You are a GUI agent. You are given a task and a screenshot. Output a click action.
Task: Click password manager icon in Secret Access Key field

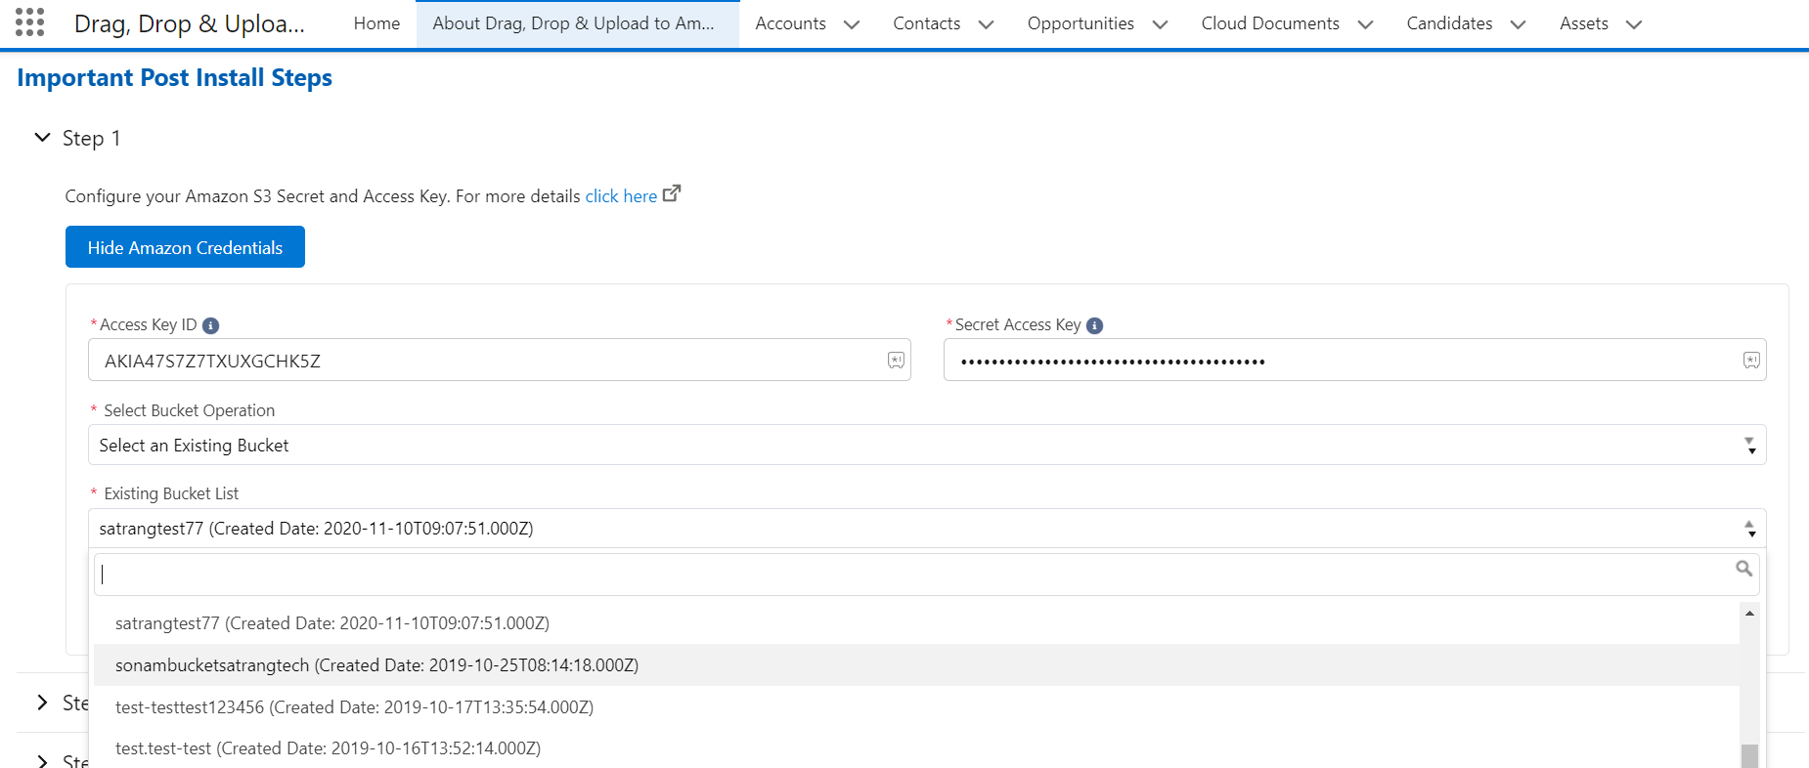click(1751, 361)
